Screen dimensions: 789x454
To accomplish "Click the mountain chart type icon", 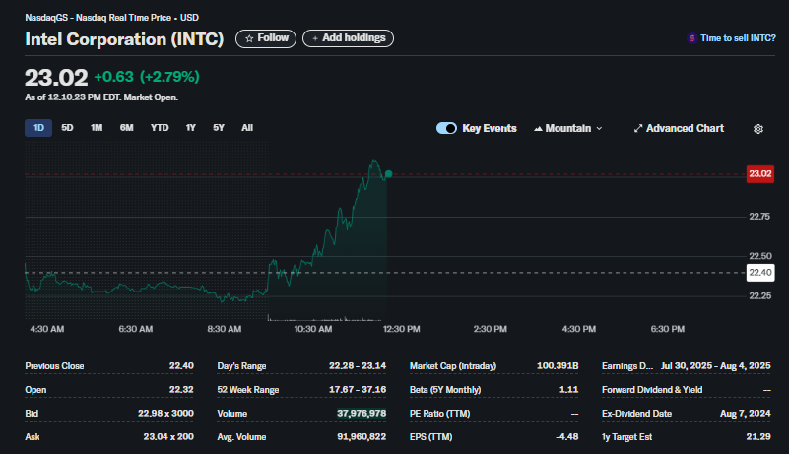I will coord(538,129).
